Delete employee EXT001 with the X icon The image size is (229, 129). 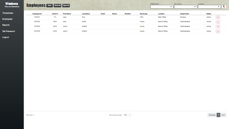(x=218, y=17)
